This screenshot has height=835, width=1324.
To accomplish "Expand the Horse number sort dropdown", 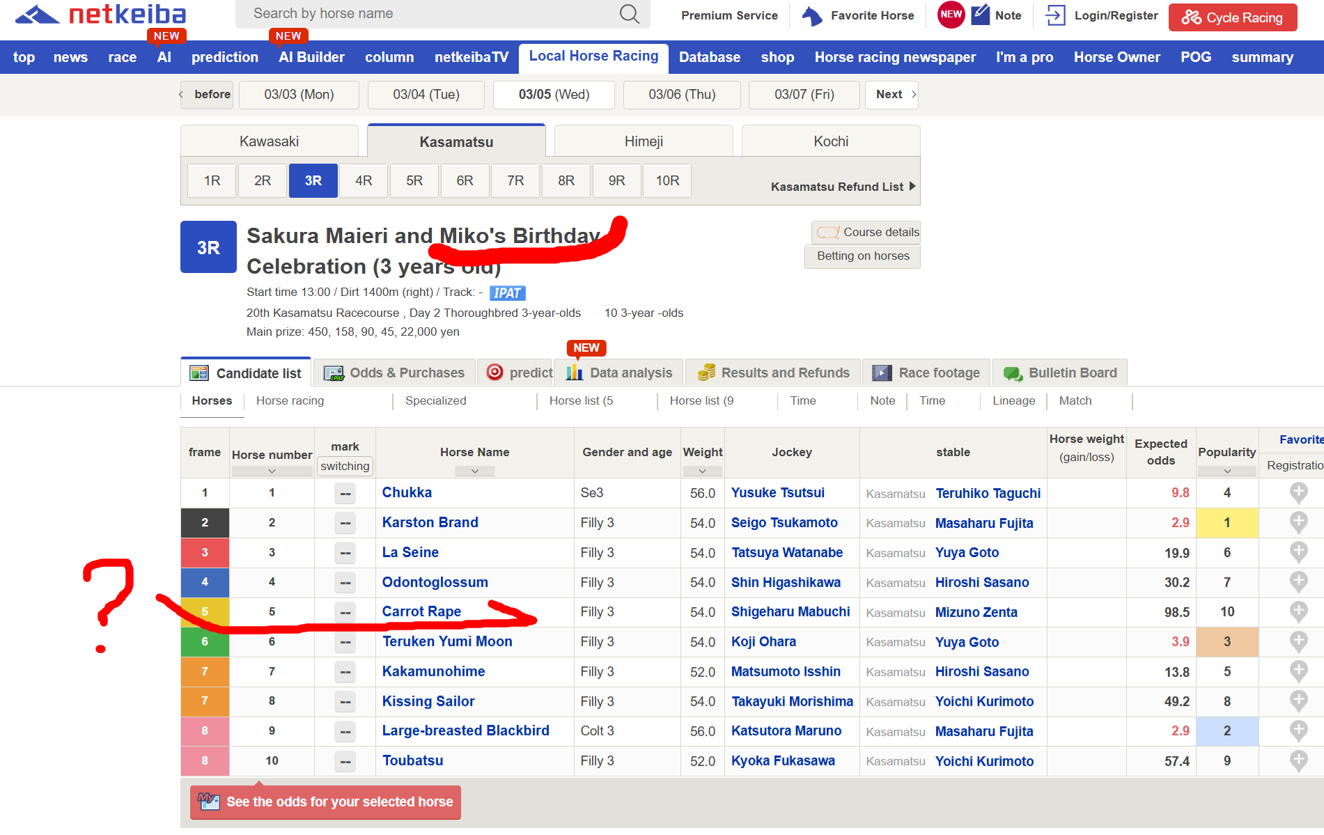I will click(x=272, y=471).
